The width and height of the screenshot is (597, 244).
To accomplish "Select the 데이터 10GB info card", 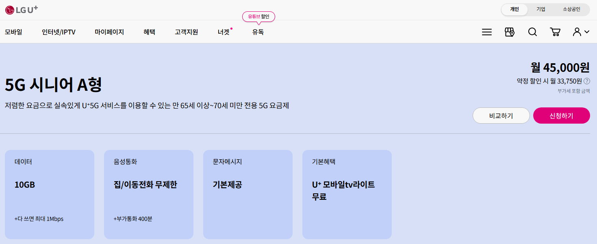I will [49, 194].
